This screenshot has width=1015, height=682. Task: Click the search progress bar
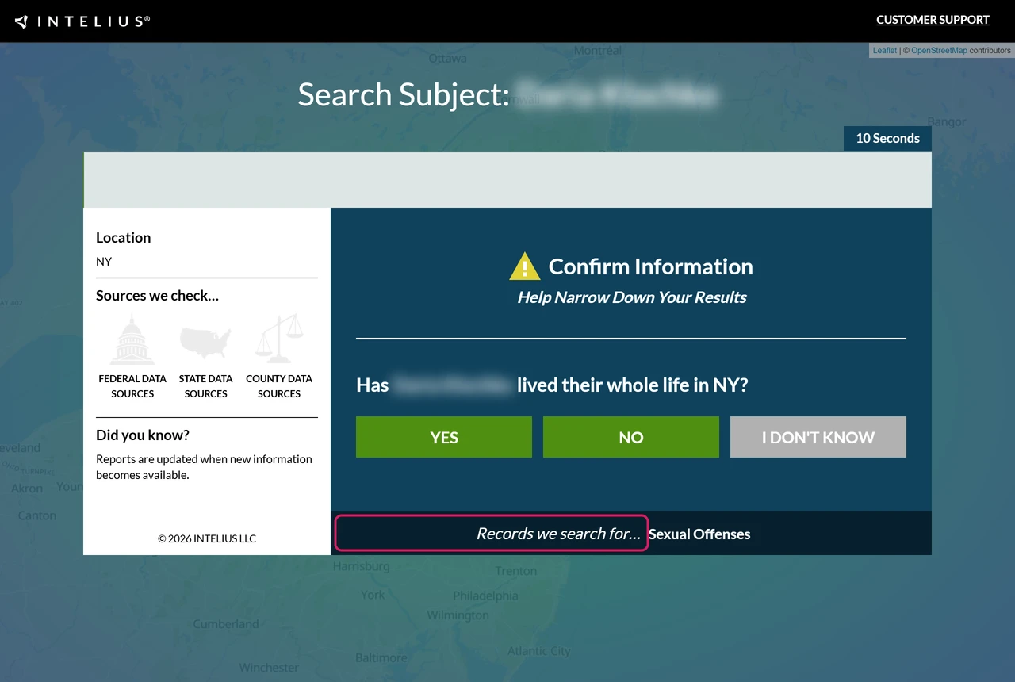(x=507, y=180)
